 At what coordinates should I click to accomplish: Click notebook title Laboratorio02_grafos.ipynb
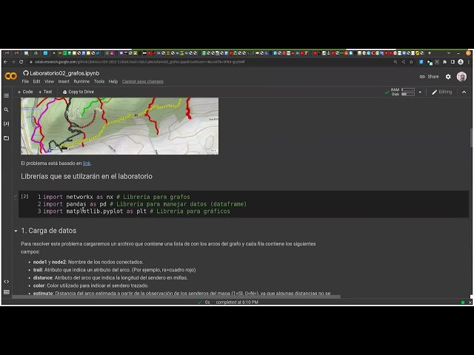64,73
